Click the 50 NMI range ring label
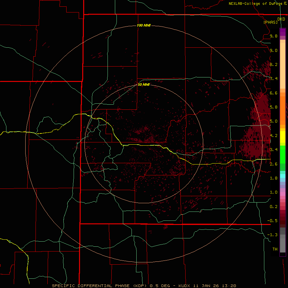288x288 pixels. point(144,84)
